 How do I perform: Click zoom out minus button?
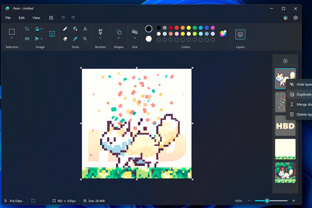tap(249, 201)
